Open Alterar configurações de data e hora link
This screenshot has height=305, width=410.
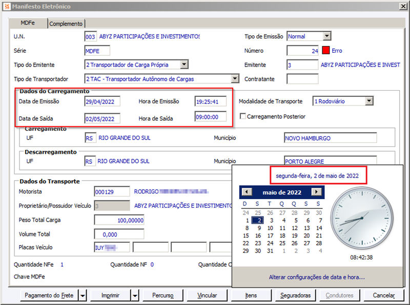pyautogui.click(x=317, y=277)
